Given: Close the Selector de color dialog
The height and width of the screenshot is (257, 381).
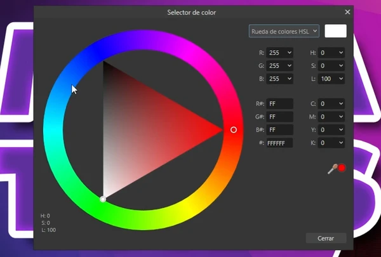Looking at the screenshot, I should (x=347, y=12).
